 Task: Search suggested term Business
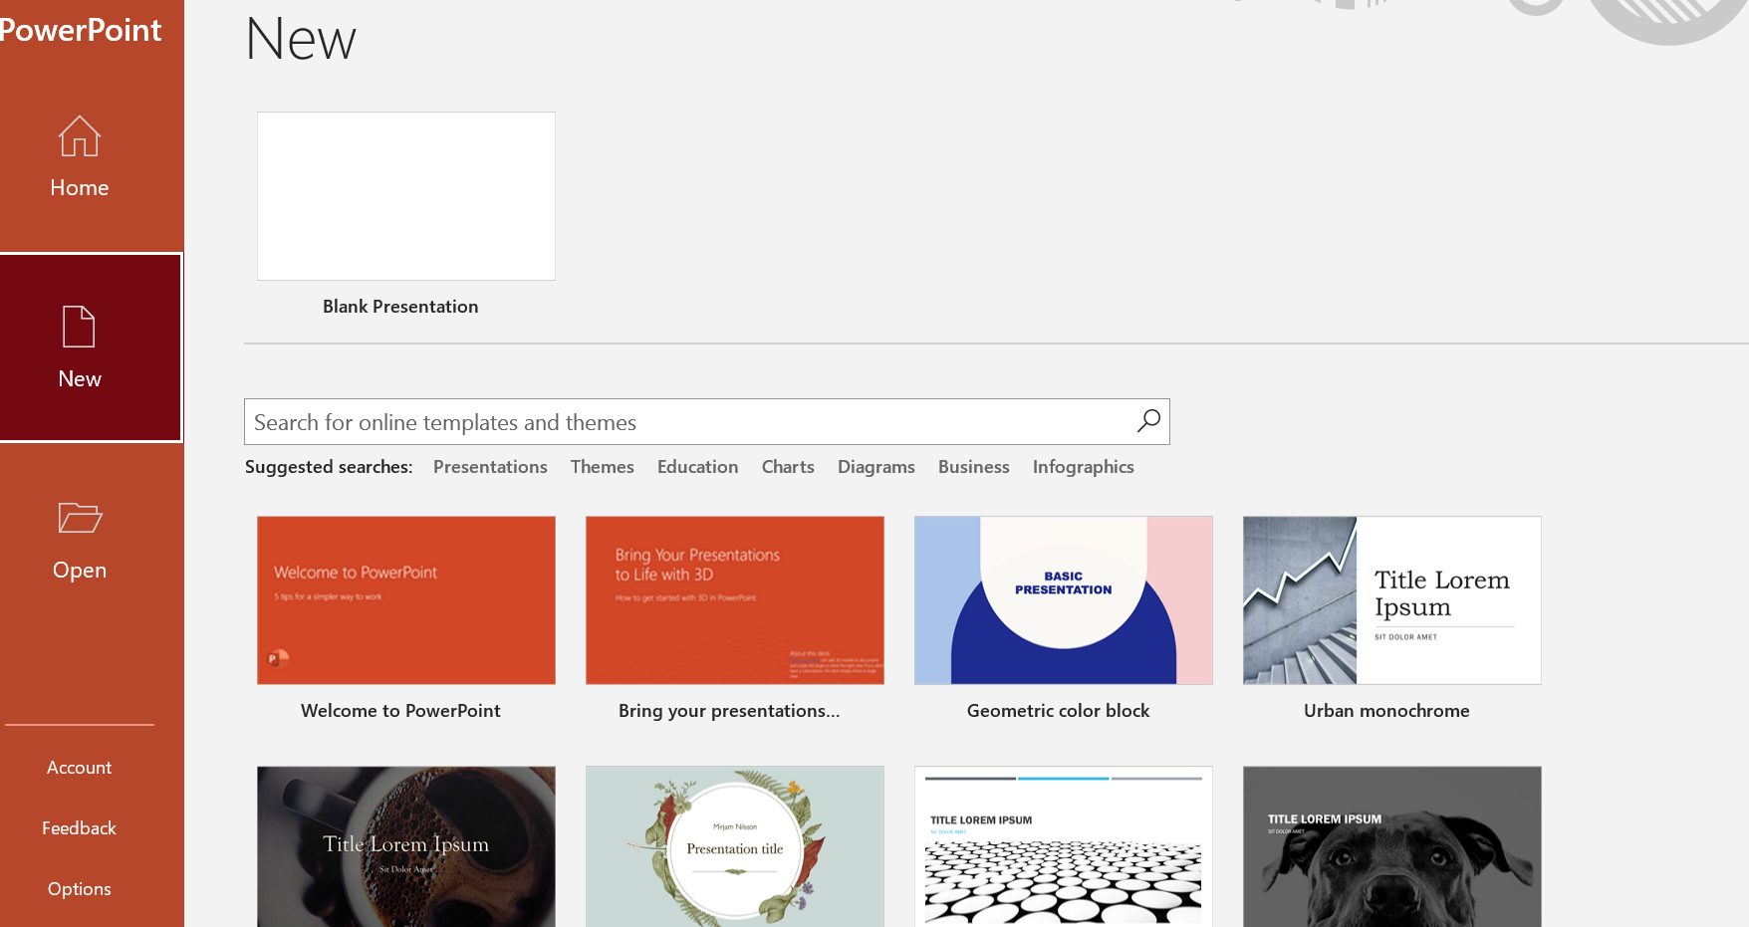point(974,467)
